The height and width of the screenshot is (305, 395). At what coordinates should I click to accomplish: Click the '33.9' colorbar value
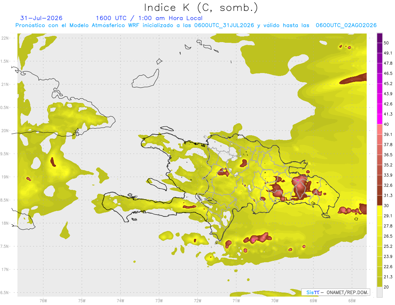click(388, 175)
